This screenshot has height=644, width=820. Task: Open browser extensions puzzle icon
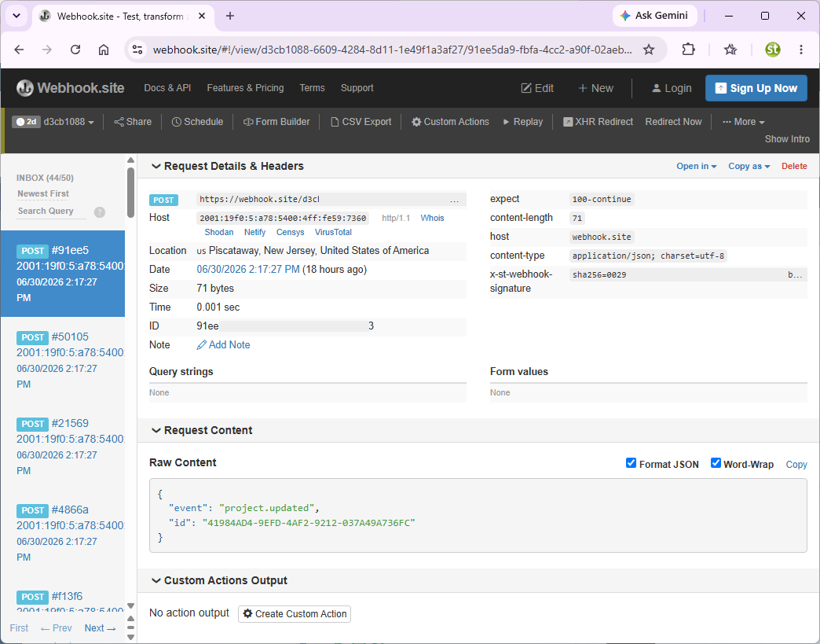688,50
